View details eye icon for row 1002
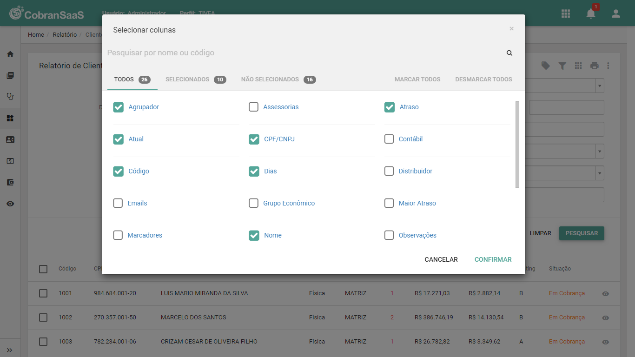 605,318
